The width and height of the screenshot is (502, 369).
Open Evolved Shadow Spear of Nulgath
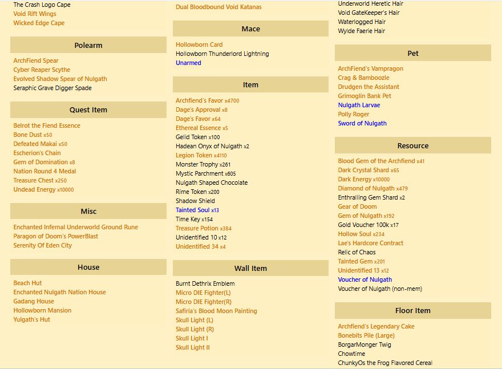coord(60,79)
